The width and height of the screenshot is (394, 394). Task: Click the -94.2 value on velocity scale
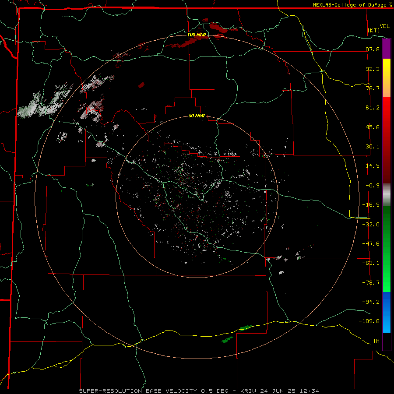point(371,302)
